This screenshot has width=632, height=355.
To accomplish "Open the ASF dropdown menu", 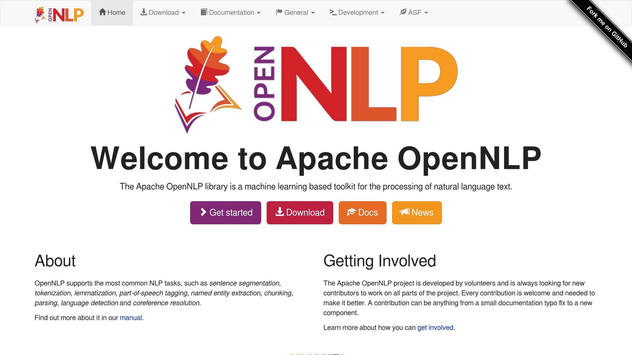I will (414, 12).
